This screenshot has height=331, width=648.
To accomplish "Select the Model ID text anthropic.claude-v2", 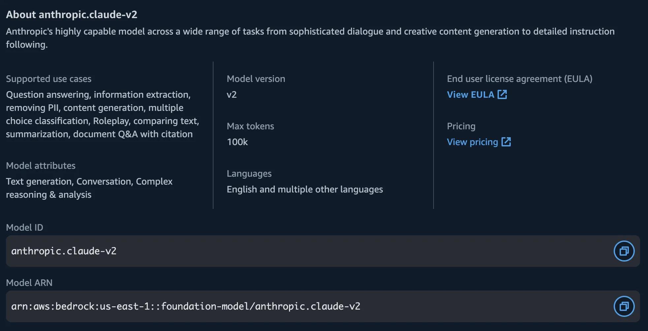I will [x=64, y=251].
